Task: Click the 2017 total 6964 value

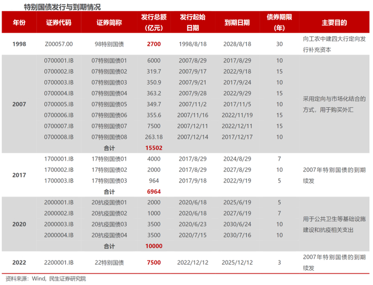Action: coord(153,192)
